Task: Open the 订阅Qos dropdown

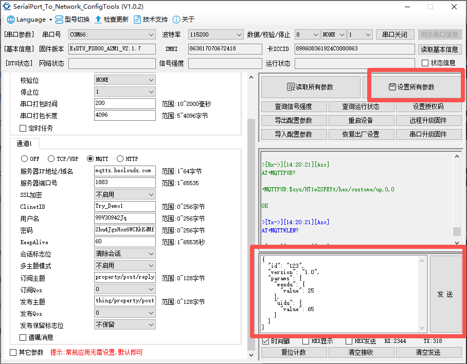Action: coord(151,289)
